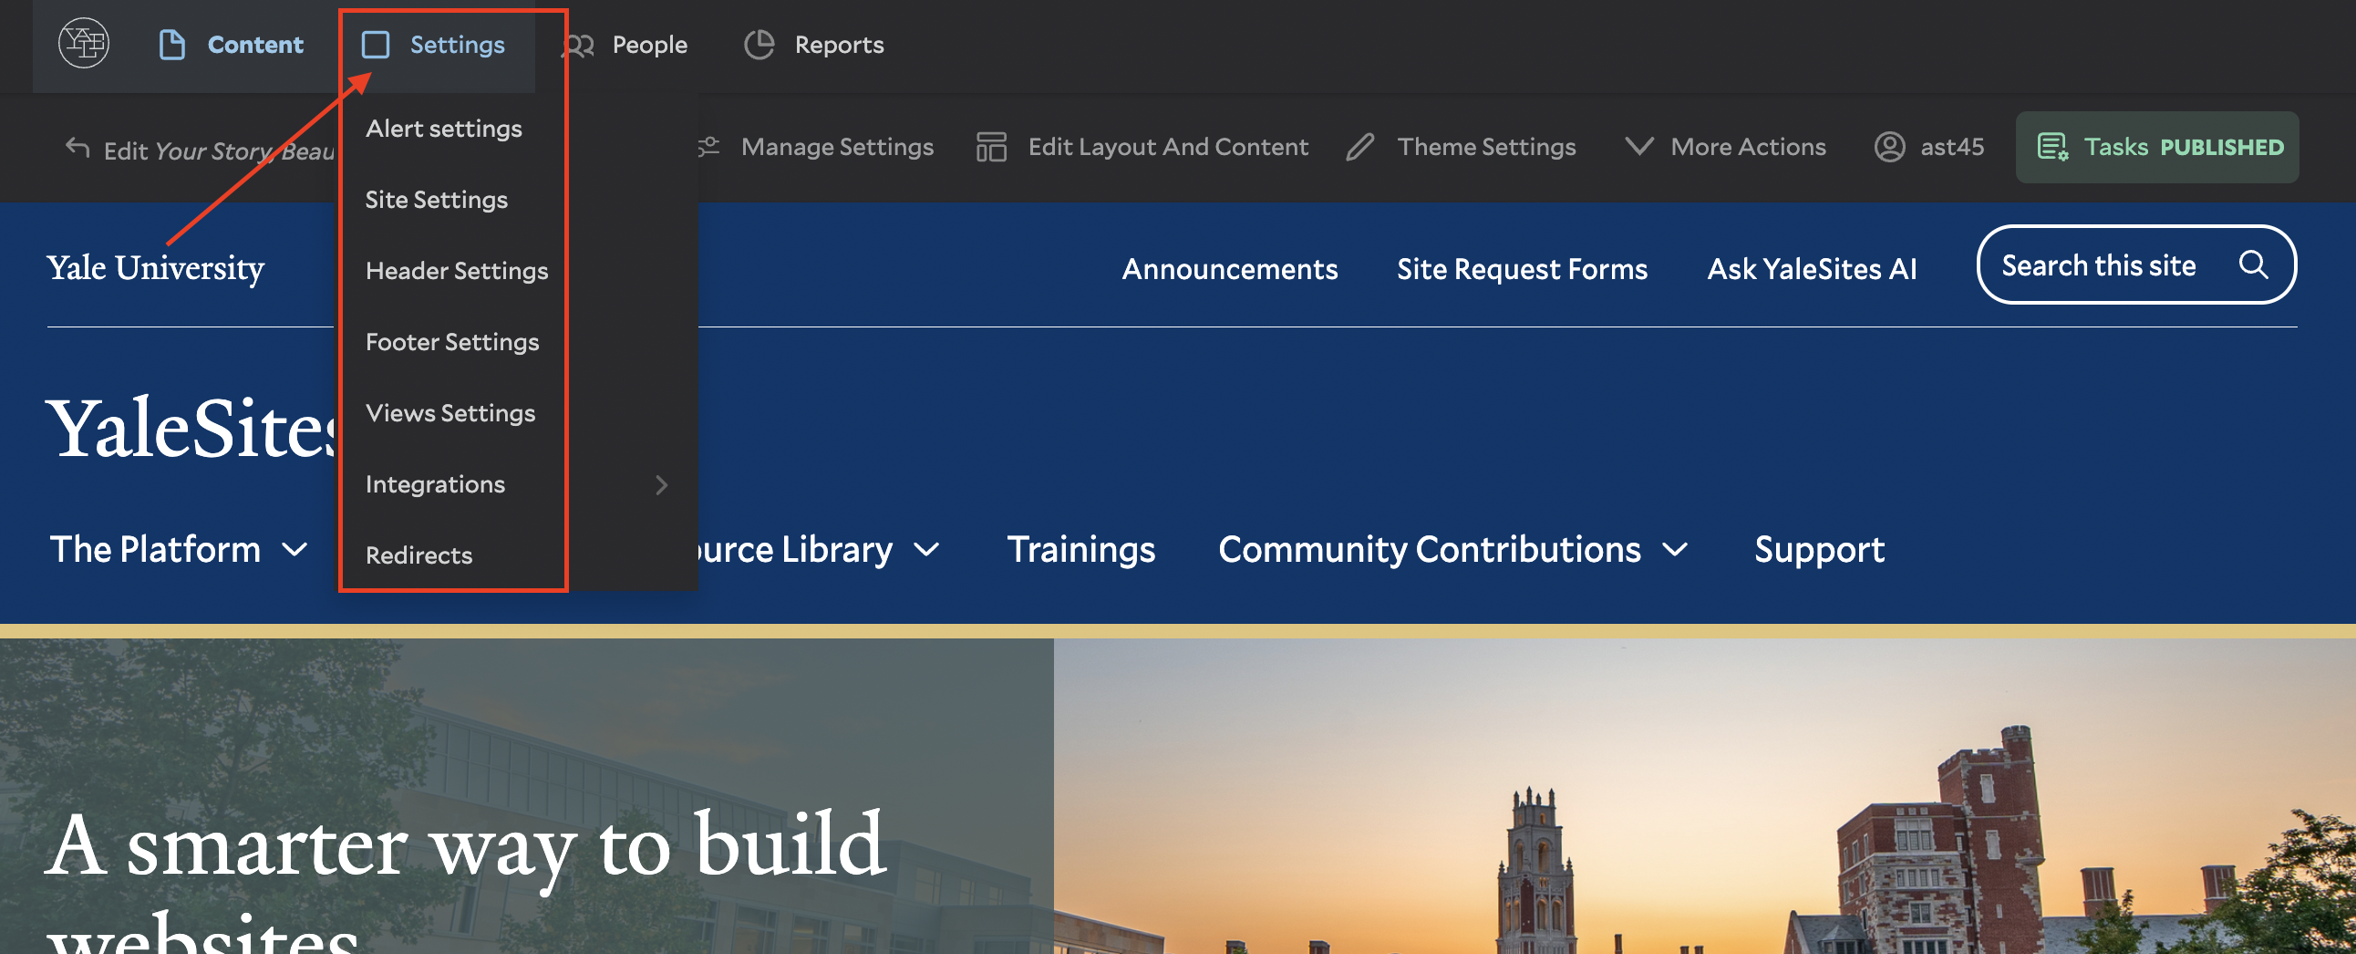
Task: Open the Reports menu
Action: [x=814, y=44]
